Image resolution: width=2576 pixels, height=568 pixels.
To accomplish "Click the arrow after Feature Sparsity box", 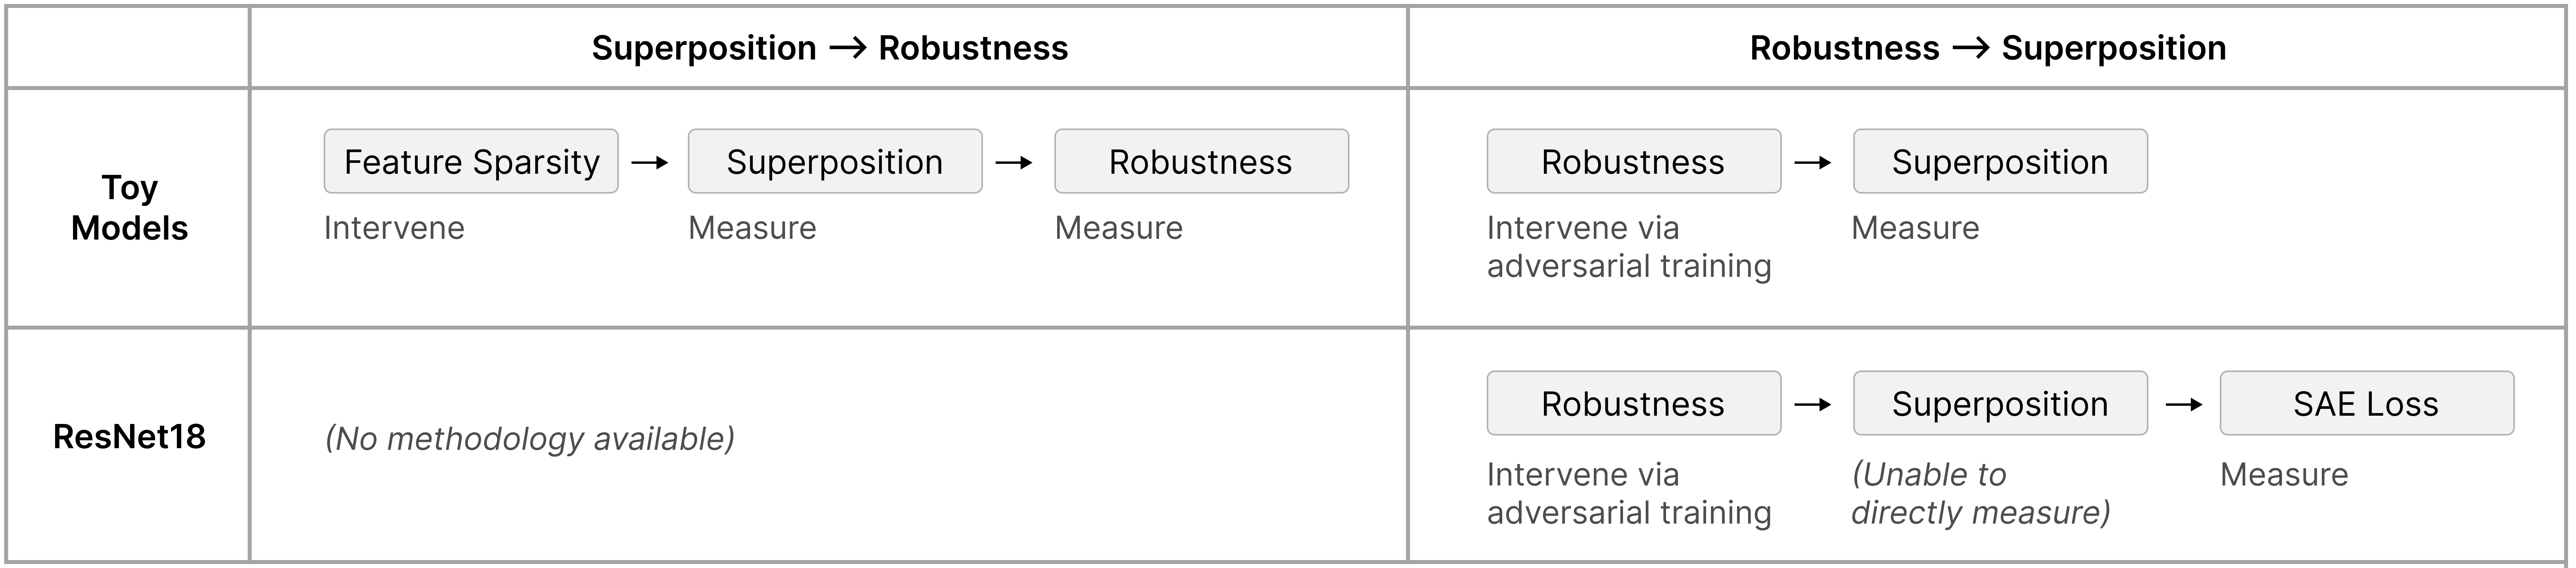I will tap(651, 162).
